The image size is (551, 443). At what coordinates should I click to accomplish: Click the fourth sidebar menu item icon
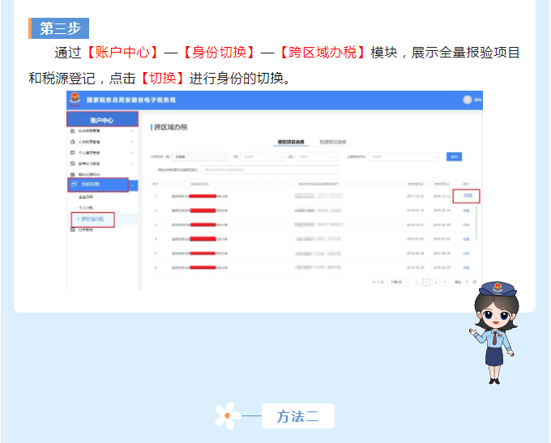[x=73, y=163]
